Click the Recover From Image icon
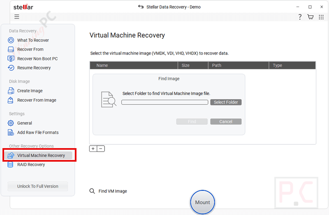The width and height of the screenshot is (329, 215). pyautogui.click(x=11, y=100)
